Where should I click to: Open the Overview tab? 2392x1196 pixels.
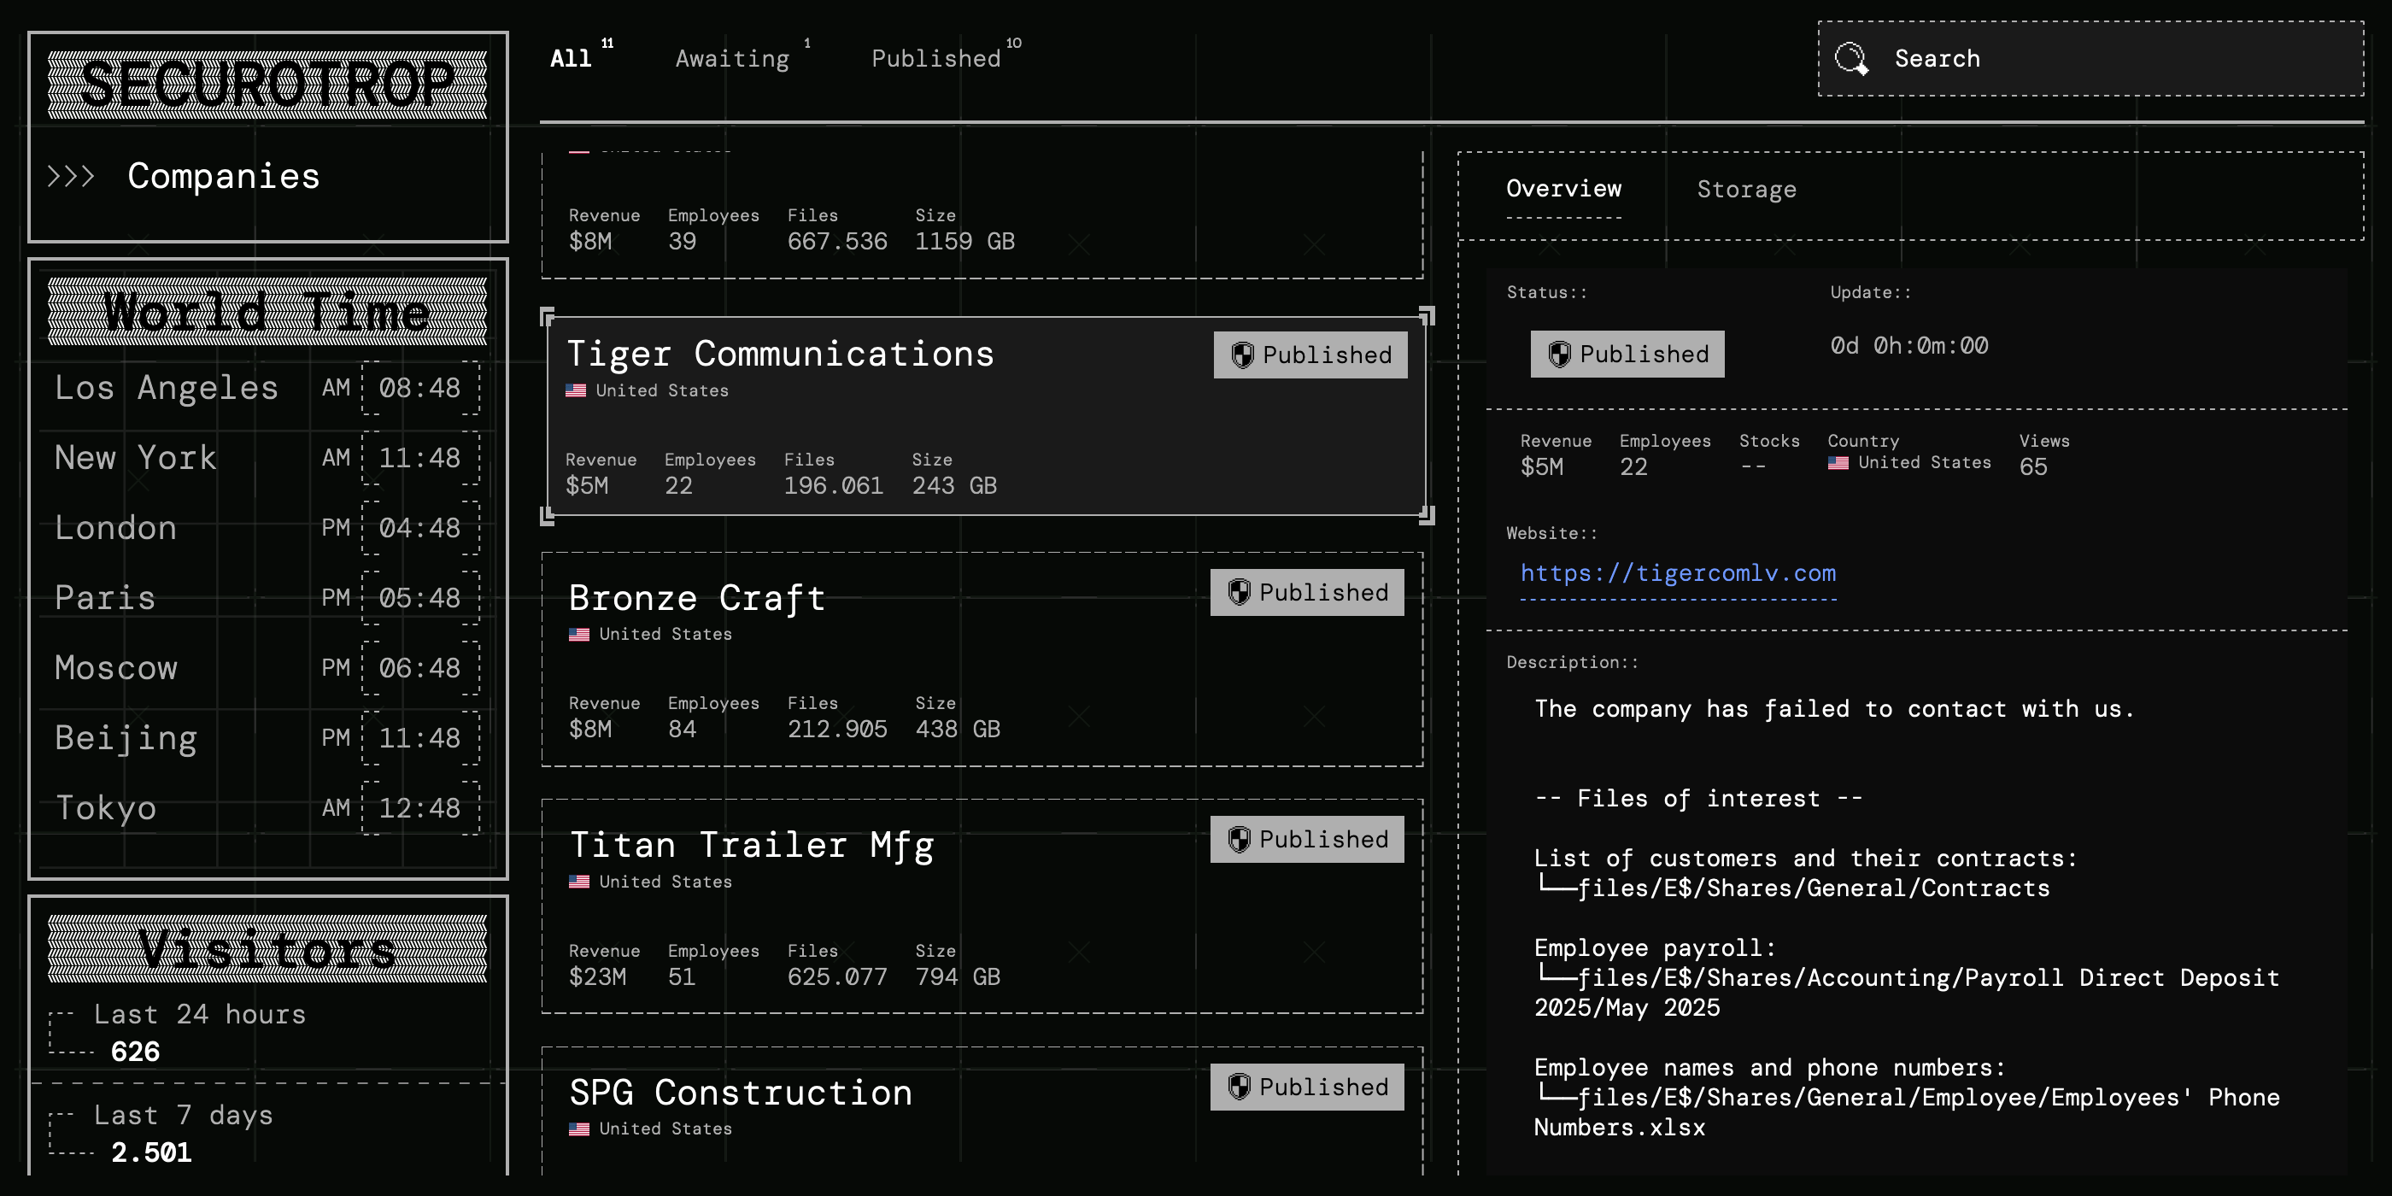1563,189
